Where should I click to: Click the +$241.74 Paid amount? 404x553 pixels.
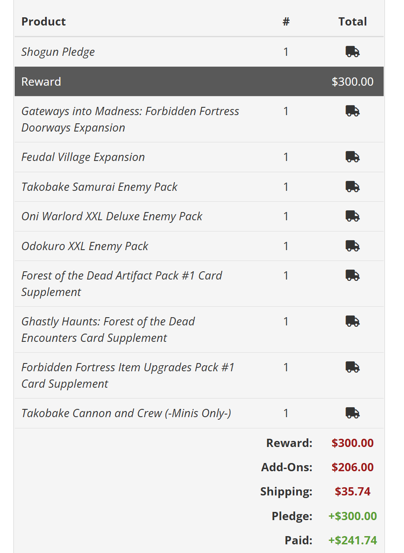(352, 540)
